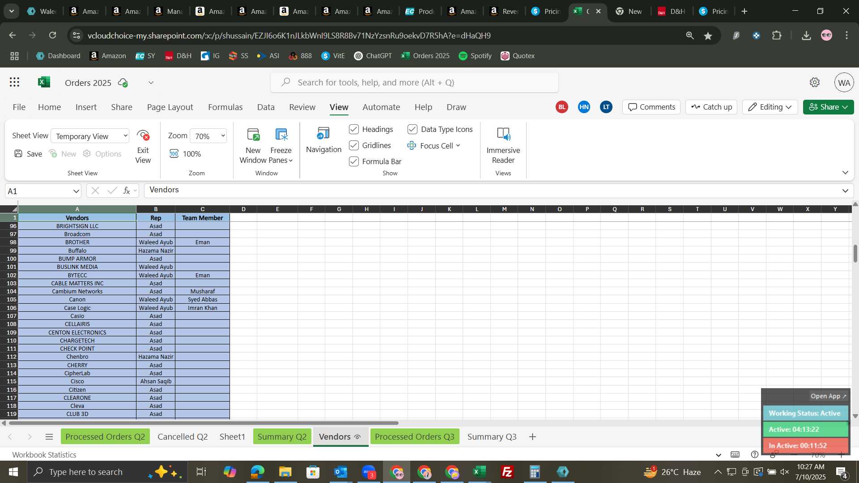The image size is (859, 483).
Task: Toggle Headings checkbox
Action: click(x=354, y=129)
